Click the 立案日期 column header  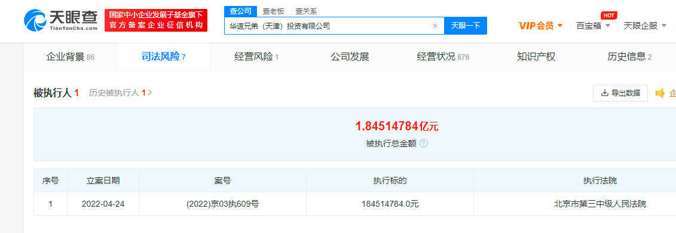(x=103, y=181)
